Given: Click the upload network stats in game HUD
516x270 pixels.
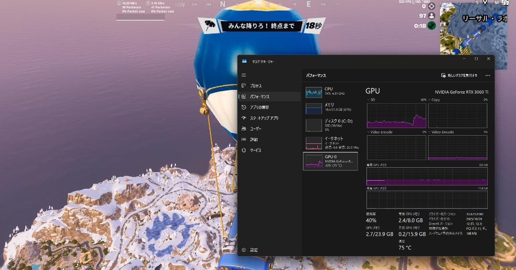Looking at the screenshot, I should point(160,7).
